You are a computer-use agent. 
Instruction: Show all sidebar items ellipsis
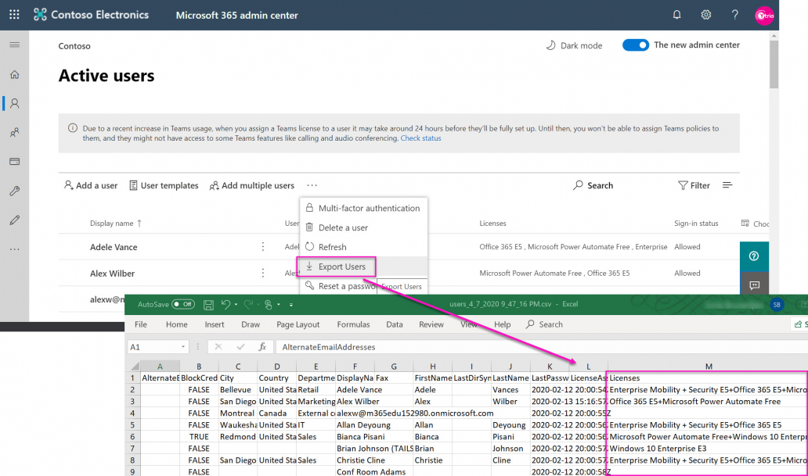[14, 249]
